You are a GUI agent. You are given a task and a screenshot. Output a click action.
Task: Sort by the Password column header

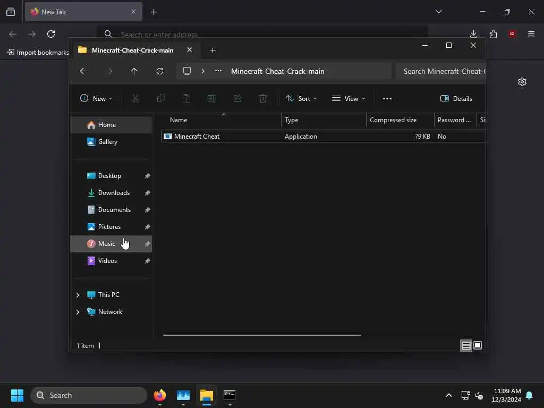pyautogui.click(x=455, y=120)
